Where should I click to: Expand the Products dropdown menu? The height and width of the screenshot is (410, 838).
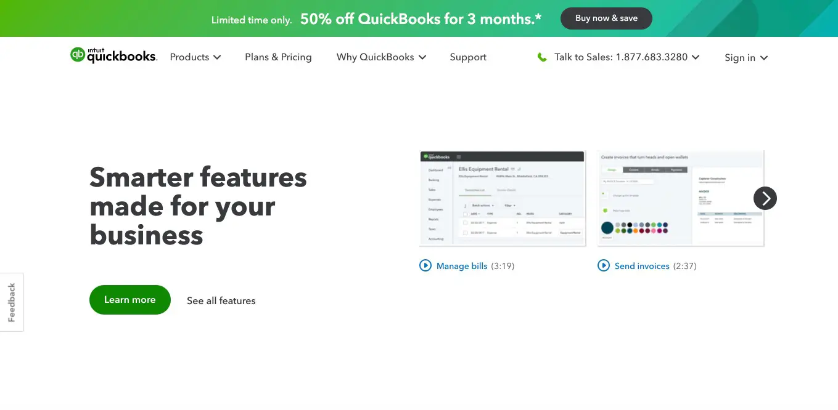click(195, 57)
